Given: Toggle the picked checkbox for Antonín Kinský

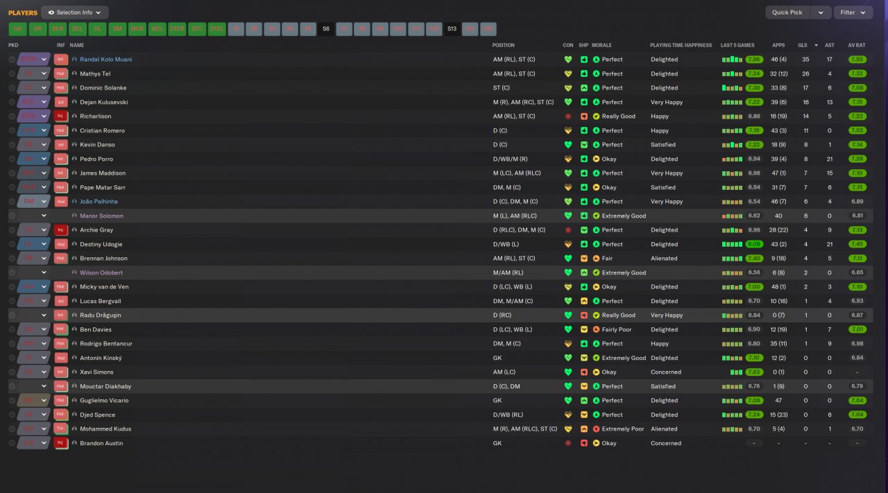Looking at the screenshot, I should 12,358.
